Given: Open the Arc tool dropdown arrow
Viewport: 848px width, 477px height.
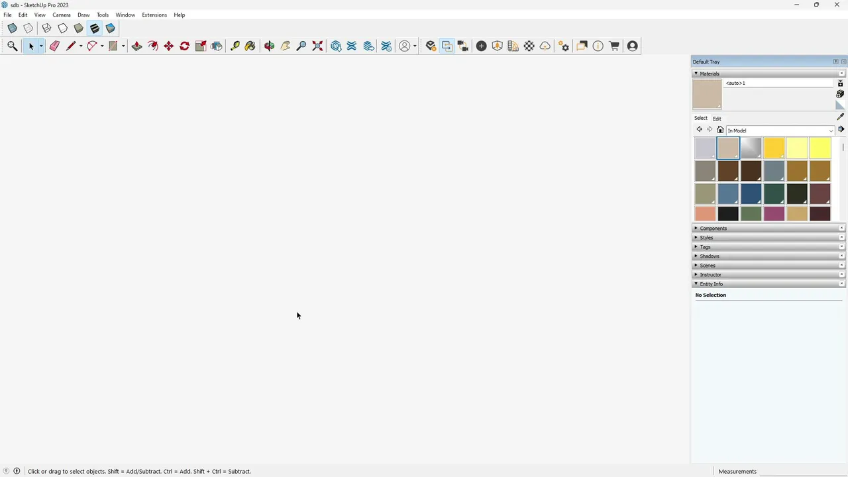Looking at the screenshot, I should click(101, 46).
